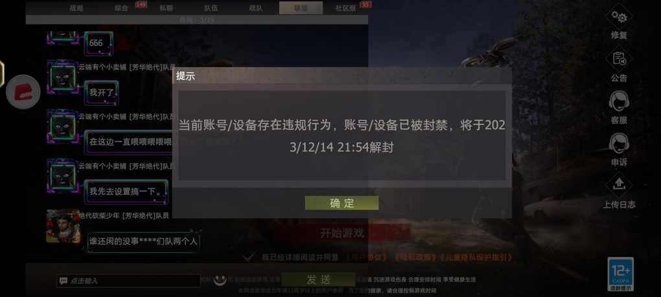Viewport: 661px width, 297px height.
Task: Open the 社区服 tab
Action: (x=345, y=8)
